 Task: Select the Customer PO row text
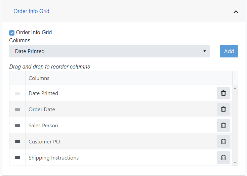[x=44, y=141]
